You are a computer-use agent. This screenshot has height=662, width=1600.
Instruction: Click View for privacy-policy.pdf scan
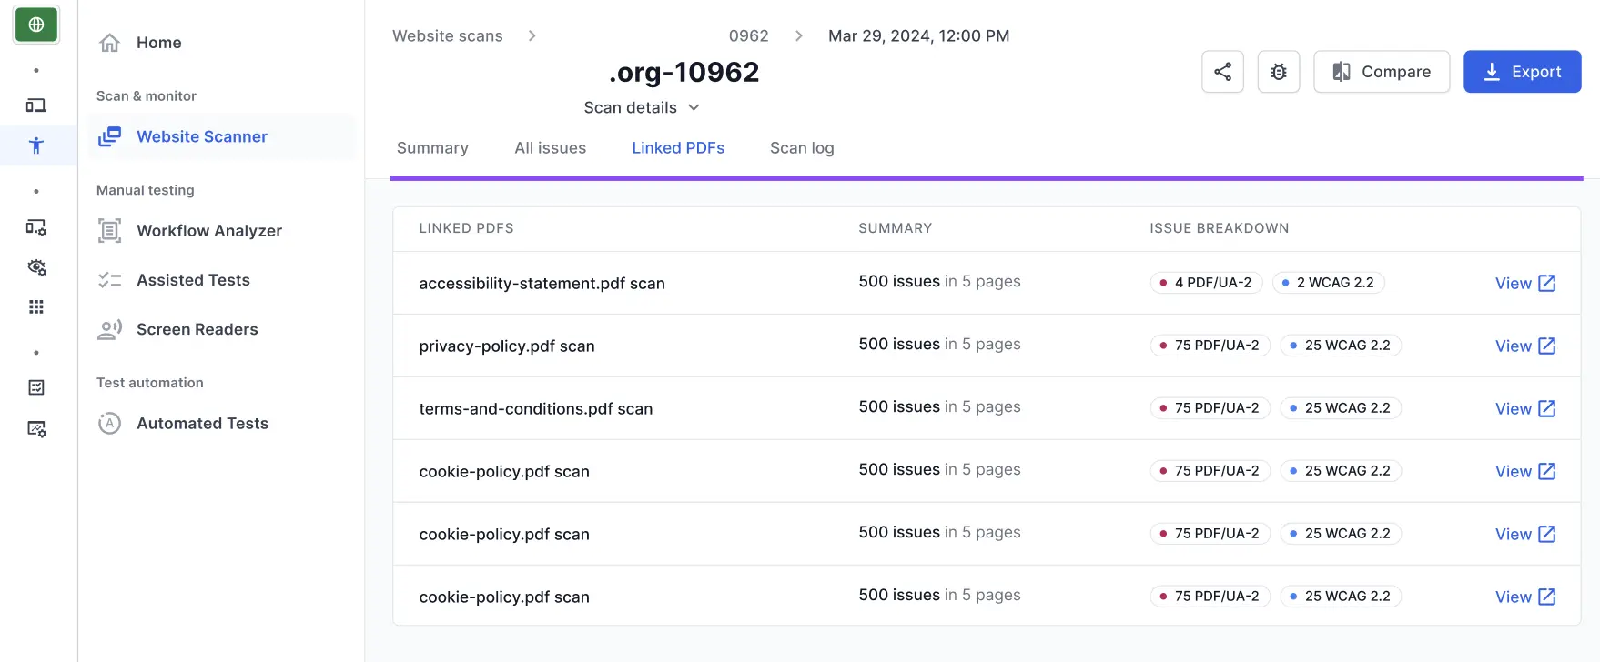click(1525, 346)
